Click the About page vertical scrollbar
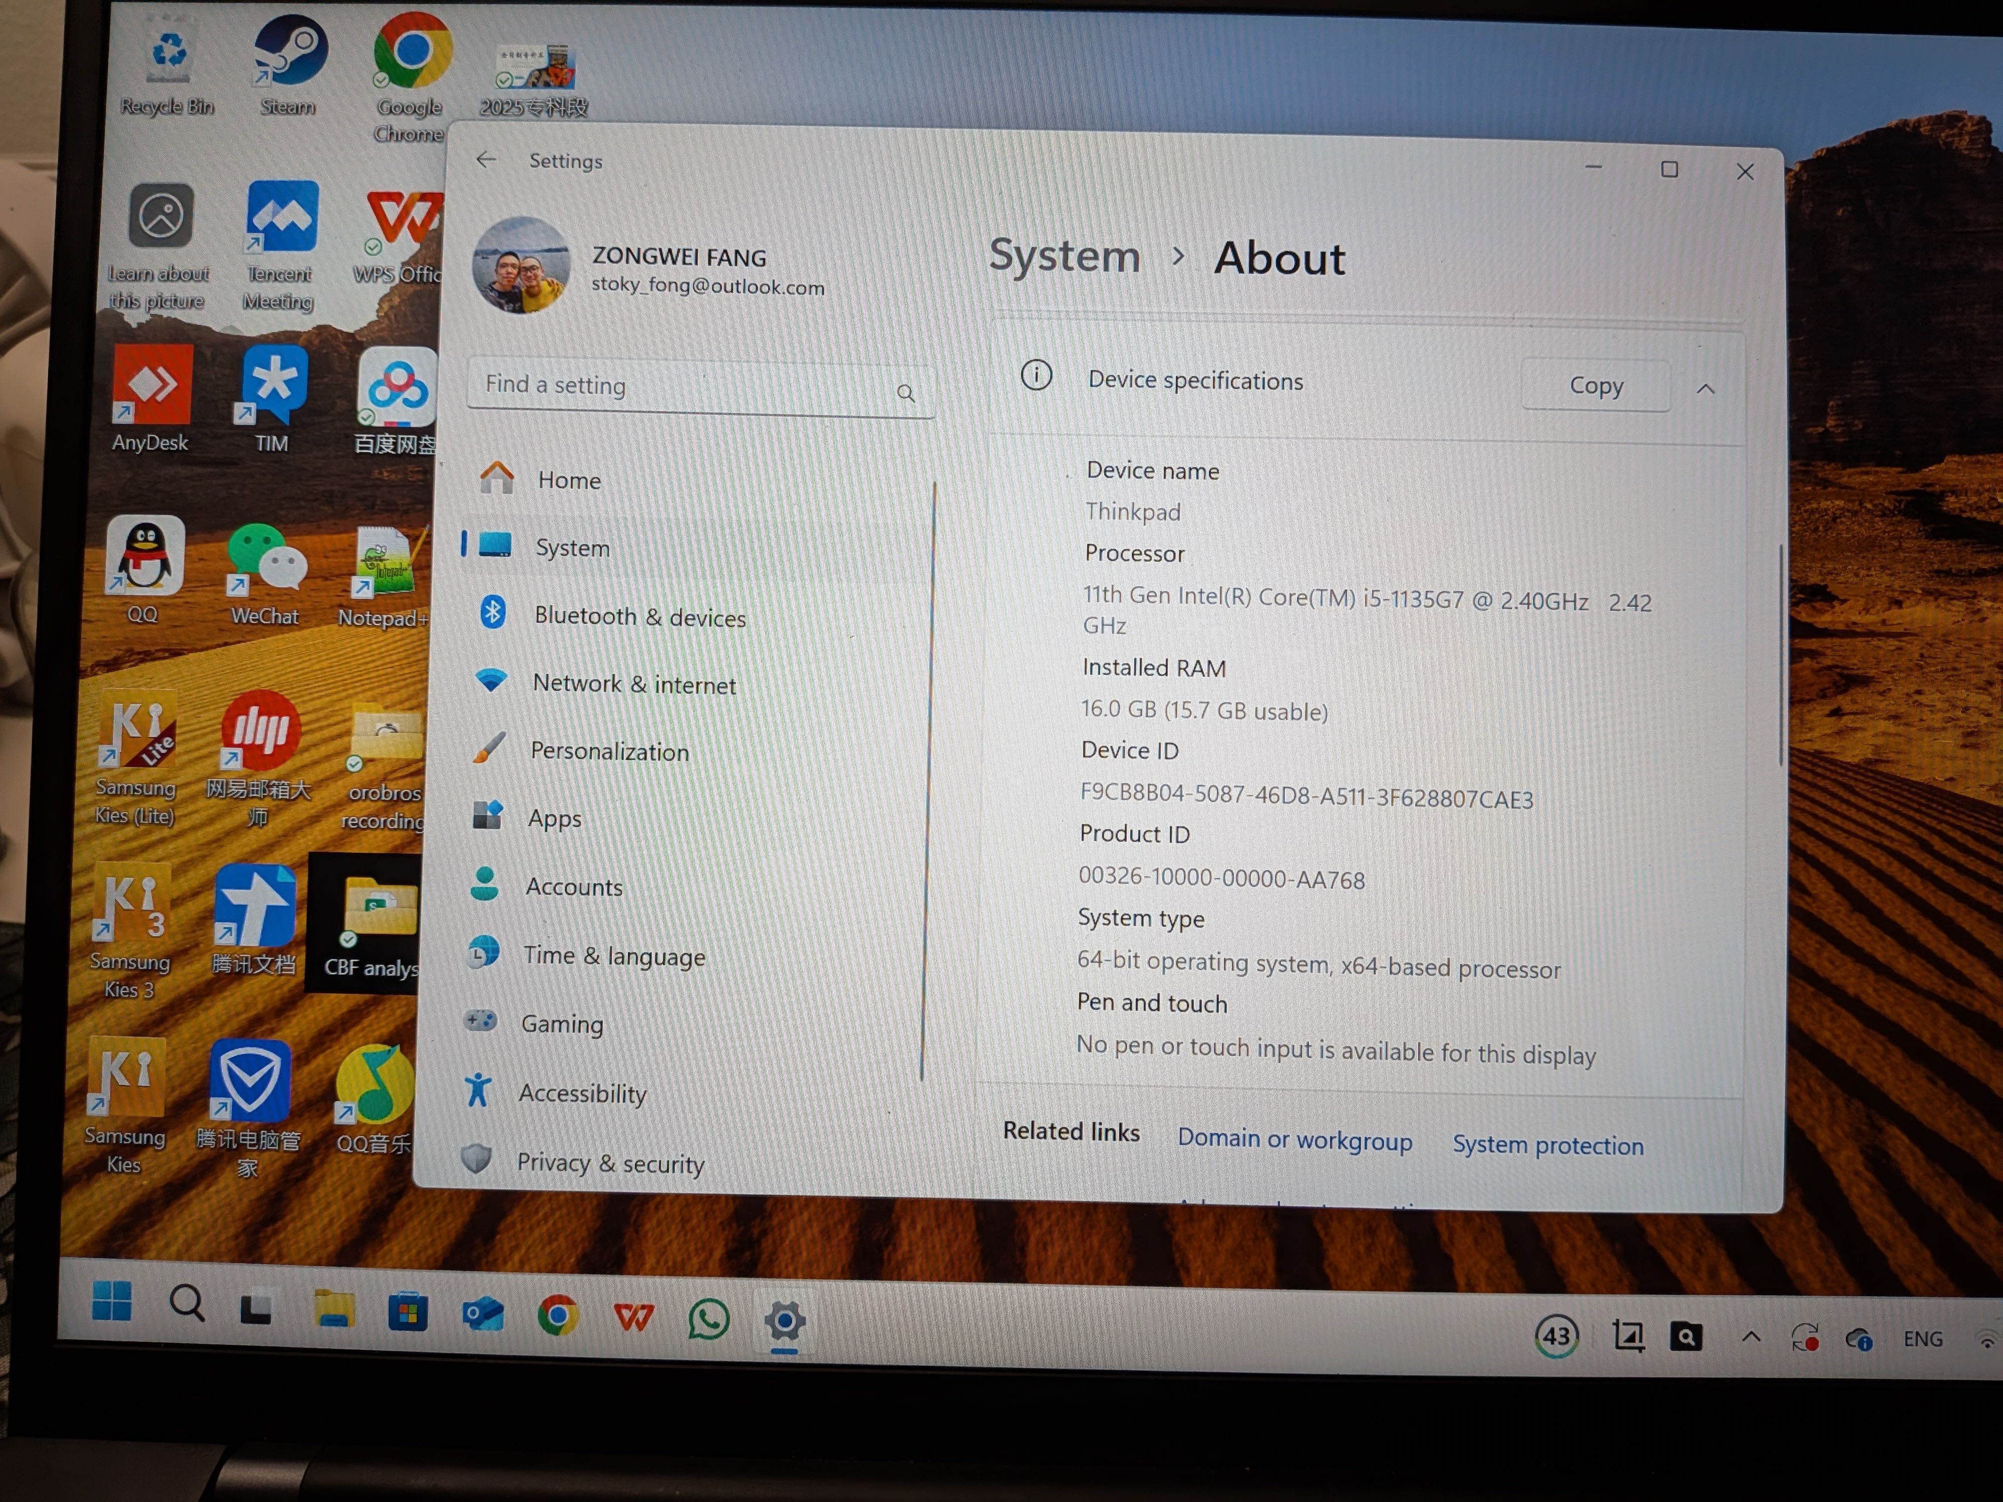Viewport: 2003px width, 1502px height. [1780, 654]
